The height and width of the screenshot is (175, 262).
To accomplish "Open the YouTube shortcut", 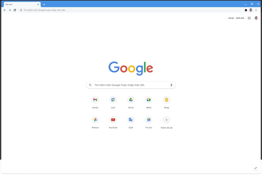I will tap(113, 122).
